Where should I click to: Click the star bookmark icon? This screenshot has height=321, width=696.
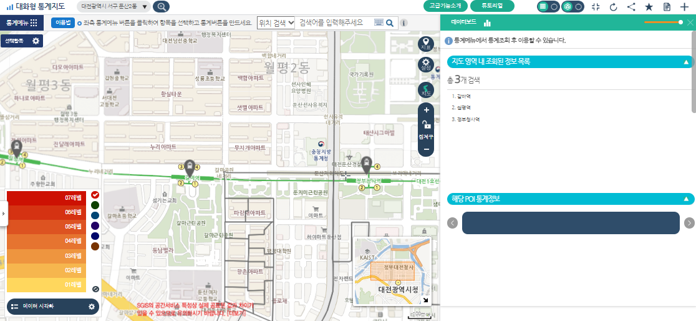pyautogui.click(x=649, y=7)
